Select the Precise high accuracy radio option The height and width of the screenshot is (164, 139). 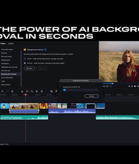pyautogui.click(x=25, y=63)
